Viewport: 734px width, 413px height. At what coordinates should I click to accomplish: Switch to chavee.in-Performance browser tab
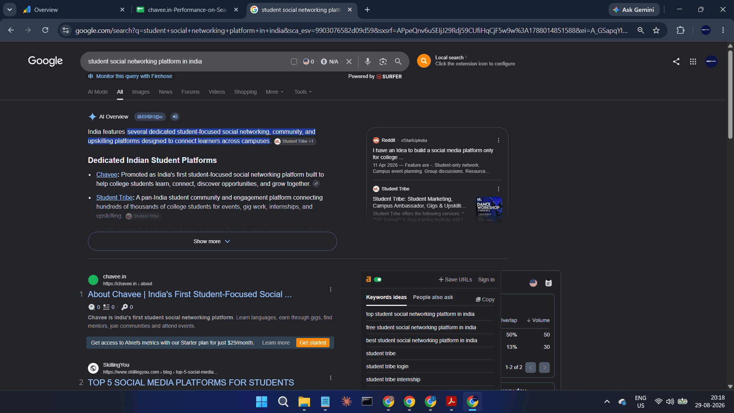(187, 10)
